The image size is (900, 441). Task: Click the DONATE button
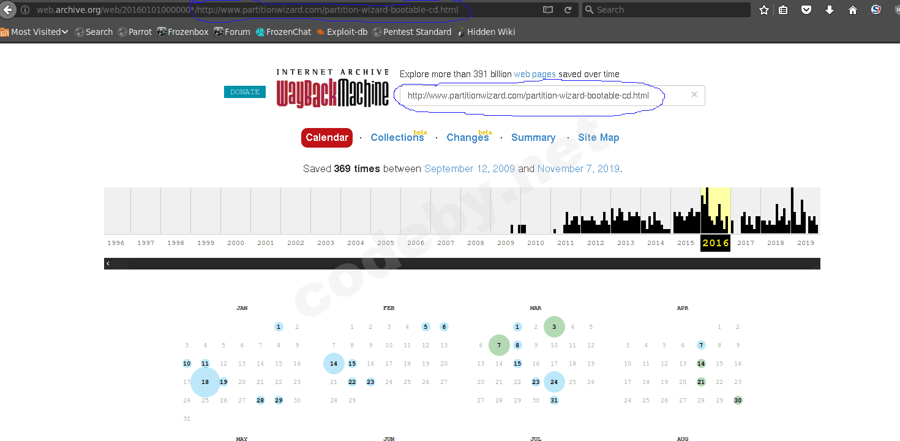245,92
